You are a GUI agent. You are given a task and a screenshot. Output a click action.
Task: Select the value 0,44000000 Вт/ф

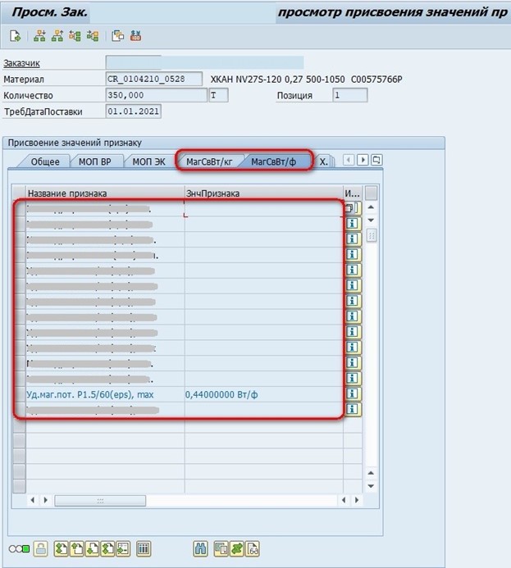(221, 394)
